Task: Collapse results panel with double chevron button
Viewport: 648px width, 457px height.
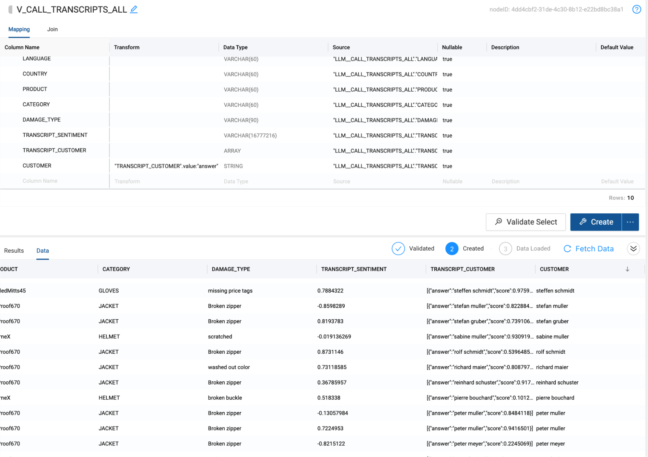Action: tap(633, 249)
